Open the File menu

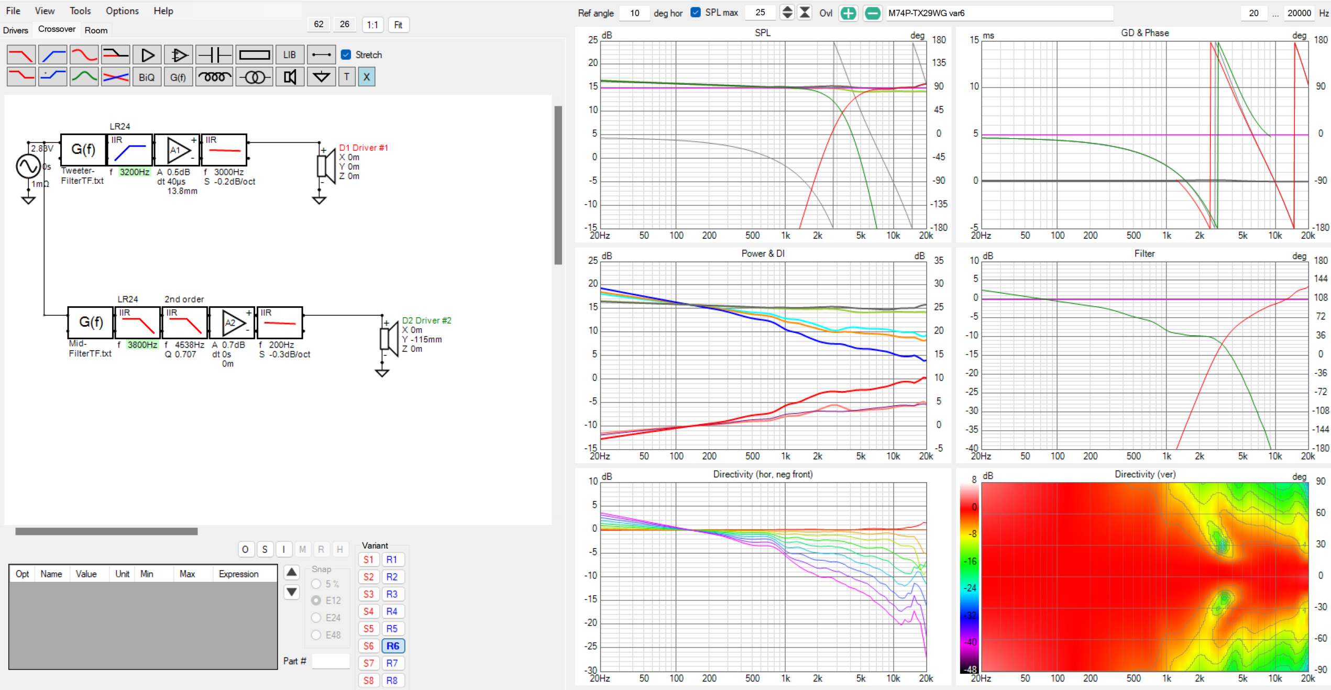point(13,10)
